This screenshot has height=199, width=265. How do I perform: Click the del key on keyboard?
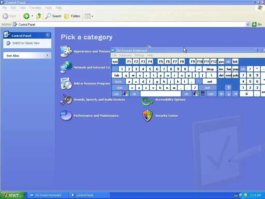coord(221,75)
